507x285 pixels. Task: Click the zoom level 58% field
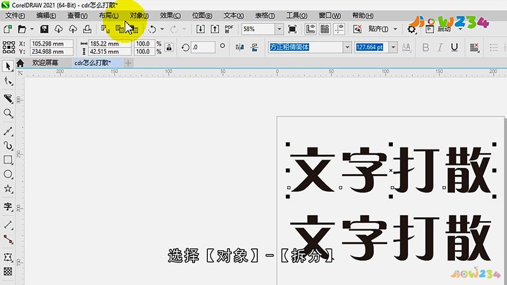point(258,29)
